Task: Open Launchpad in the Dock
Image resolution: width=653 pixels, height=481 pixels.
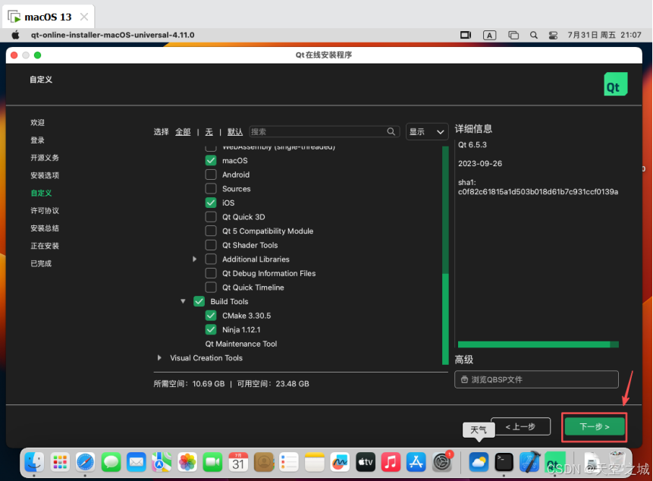Action: click(60, 462)
